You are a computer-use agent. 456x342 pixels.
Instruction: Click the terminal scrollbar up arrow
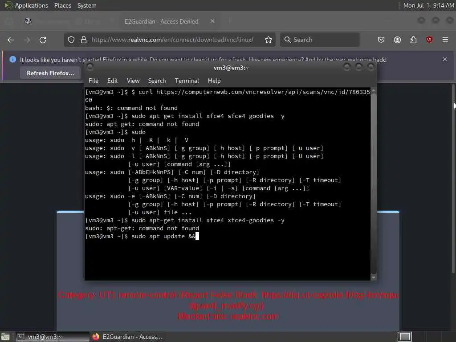coord(374,91)
